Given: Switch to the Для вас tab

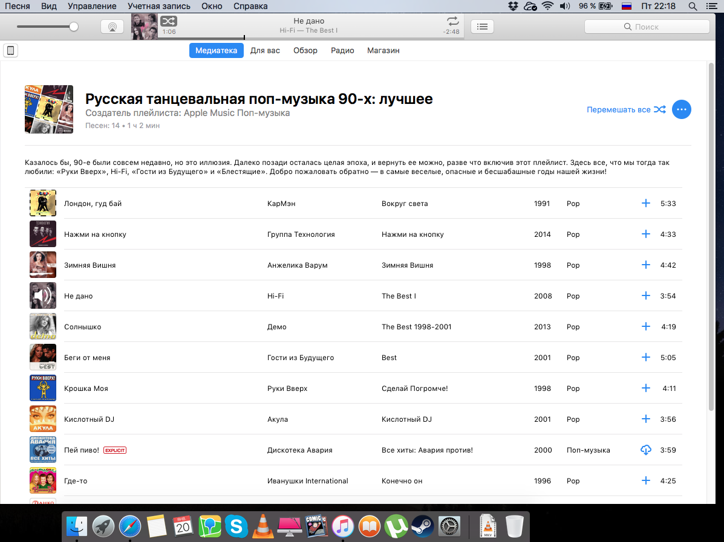Looking at the screenshot, I should pos(265,50).
